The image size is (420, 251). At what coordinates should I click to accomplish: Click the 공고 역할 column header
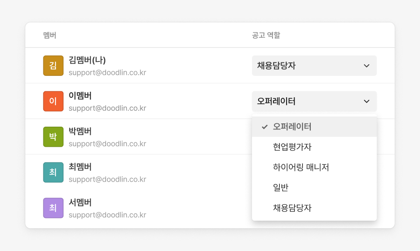click(x=266, y=35)
